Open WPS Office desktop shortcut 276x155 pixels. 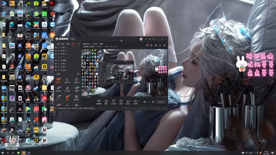click(36, 120)
